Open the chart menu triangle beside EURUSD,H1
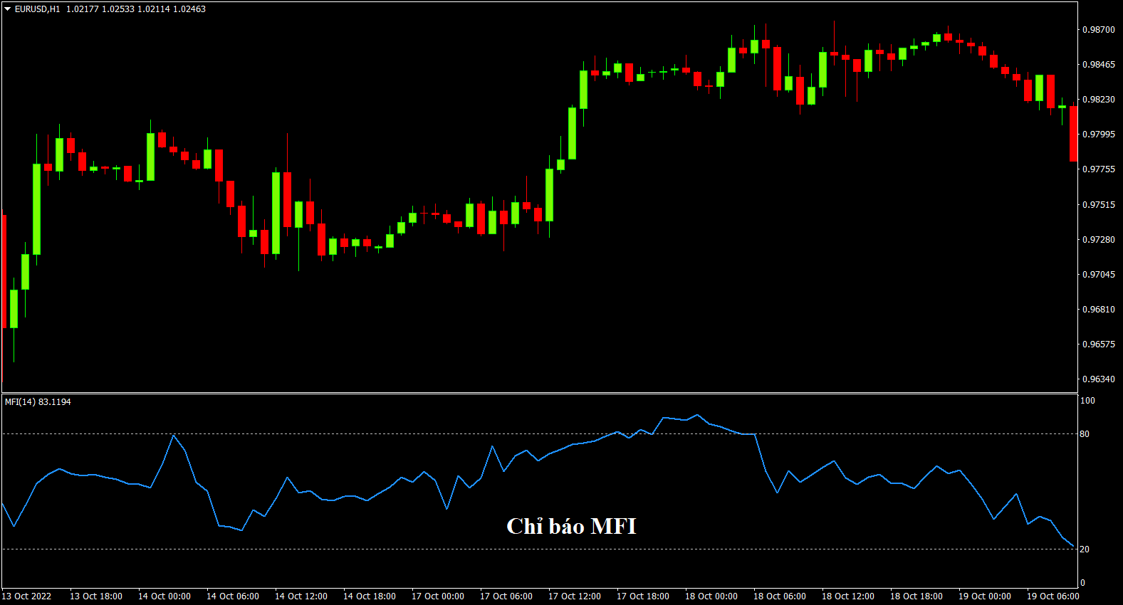This screenshot has width=1123, height=605. (x=8, y=9)
